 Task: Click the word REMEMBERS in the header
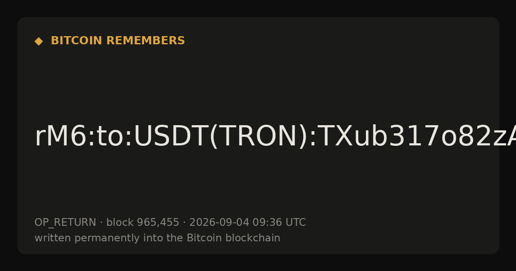point(145,41)
